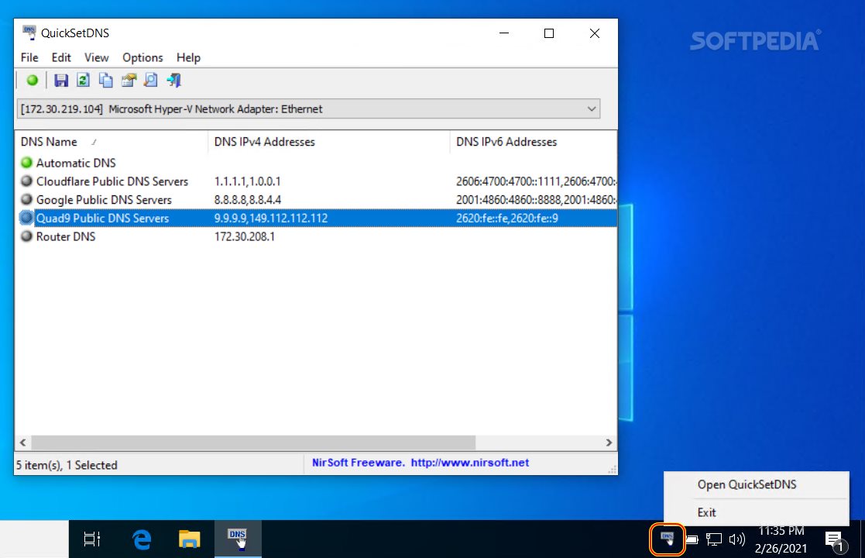Click the circle icon of the Quad9 row
865x558 pixels.
[26, 218]
